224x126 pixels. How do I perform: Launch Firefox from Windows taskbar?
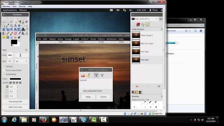(x=44, y=120)
